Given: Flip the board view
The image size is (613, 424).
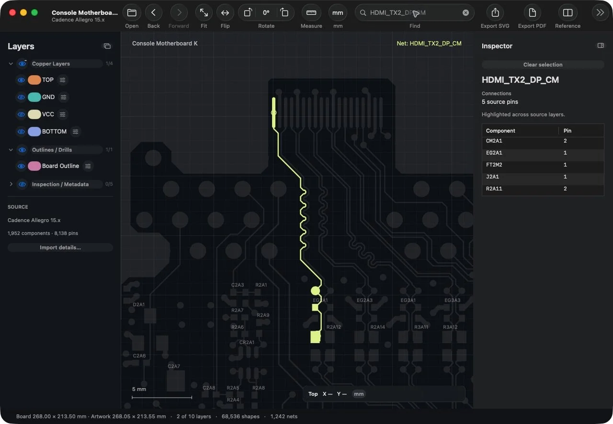Looking at the screenshot, I should click(225, 13).
